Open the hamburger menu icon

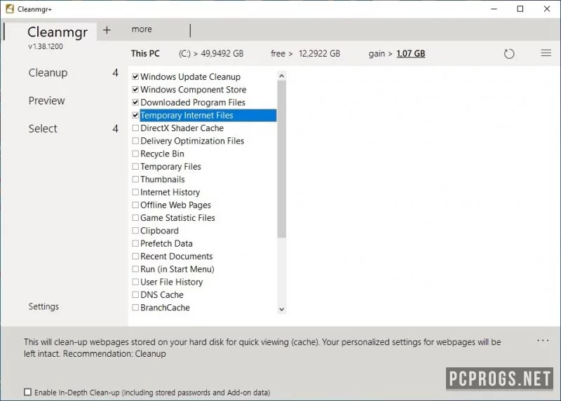click(546, 53)
